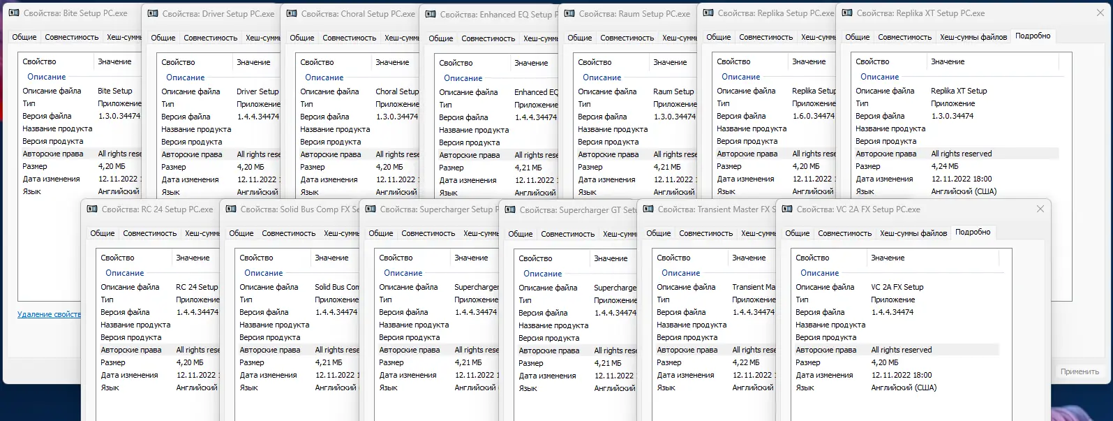Open Хеш-суммы файлов tab in Replika XT window
This screenshot has height=421, width=1113.
pos(973,37)
